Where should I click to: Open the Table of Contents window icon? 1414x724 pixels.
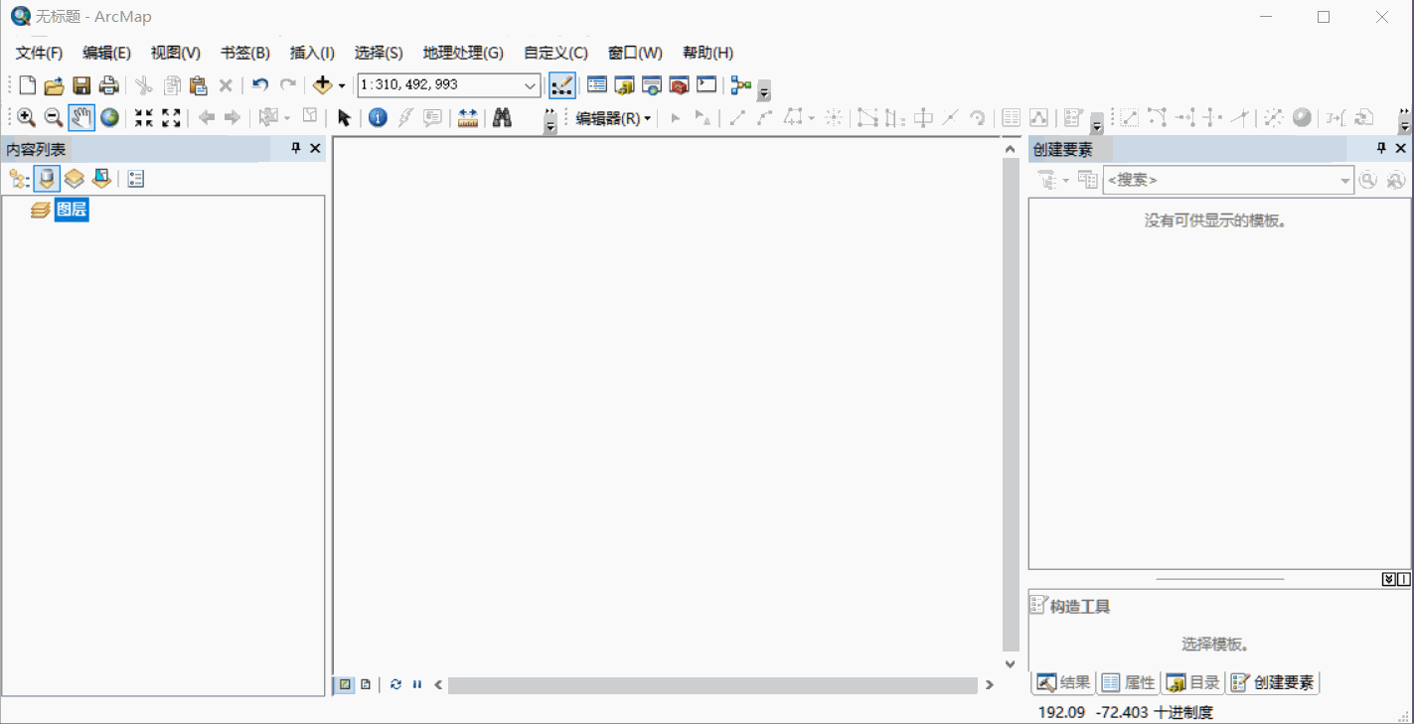pos(597,85)
